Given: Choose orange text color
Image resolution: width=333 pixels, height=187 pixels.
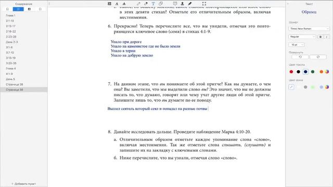Looking at the screenshot, I should 322,72.
